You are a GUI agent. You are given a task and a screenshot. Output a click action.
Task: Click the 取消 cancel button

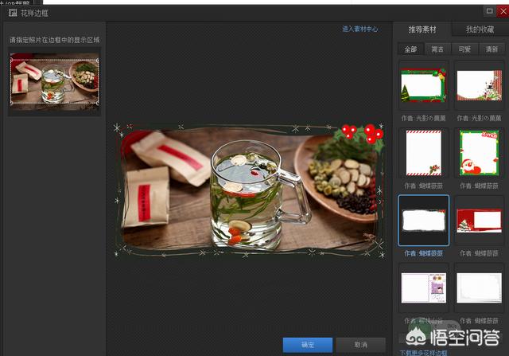pos(360,345)
